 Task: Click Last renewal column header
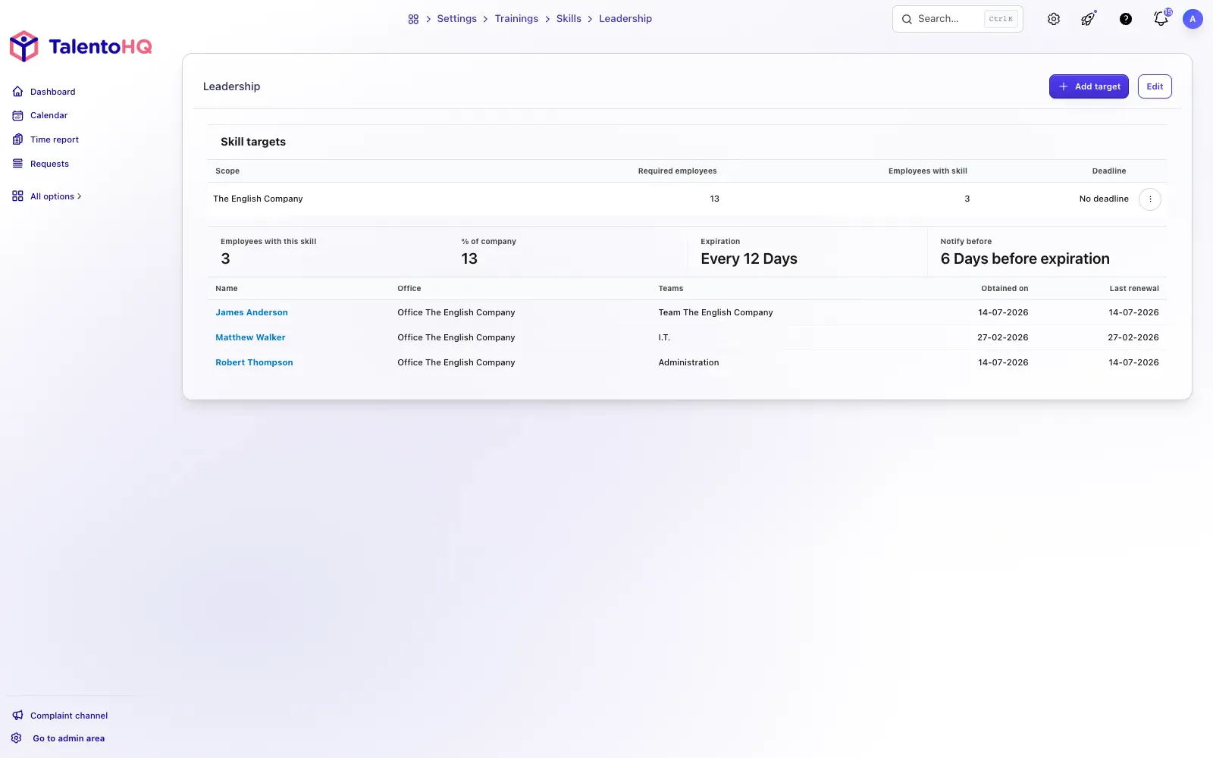click(x=1134, y=288)
